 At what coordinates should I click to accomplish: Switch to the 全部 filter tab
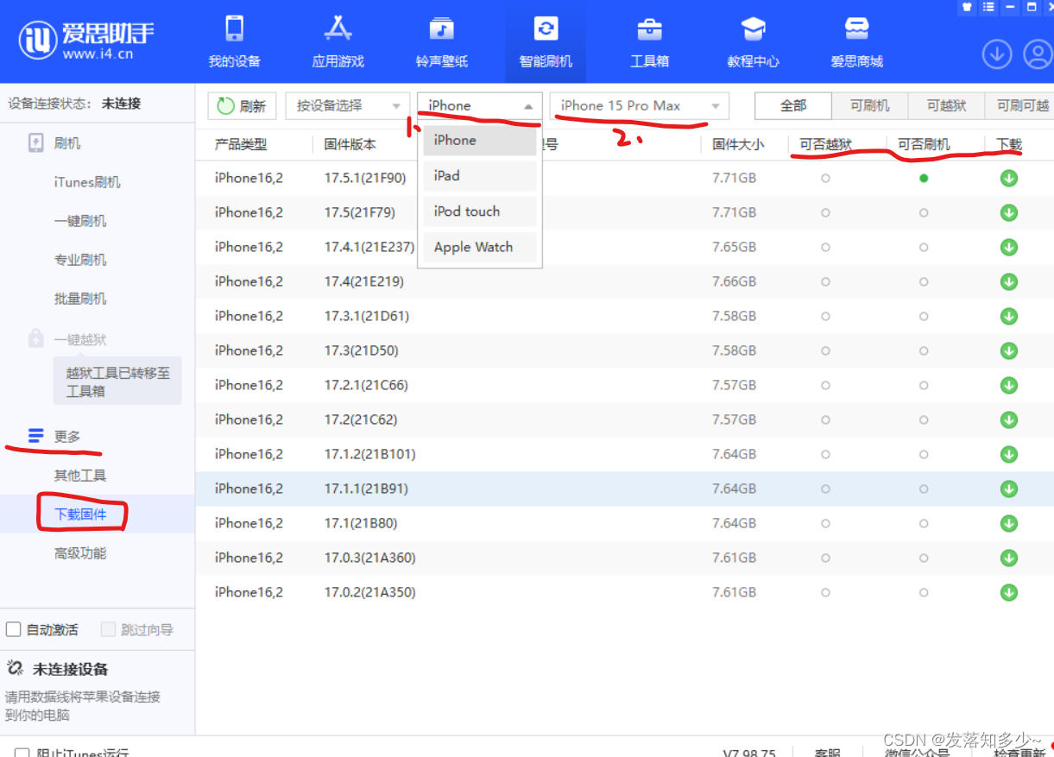(x=793, y=106)
